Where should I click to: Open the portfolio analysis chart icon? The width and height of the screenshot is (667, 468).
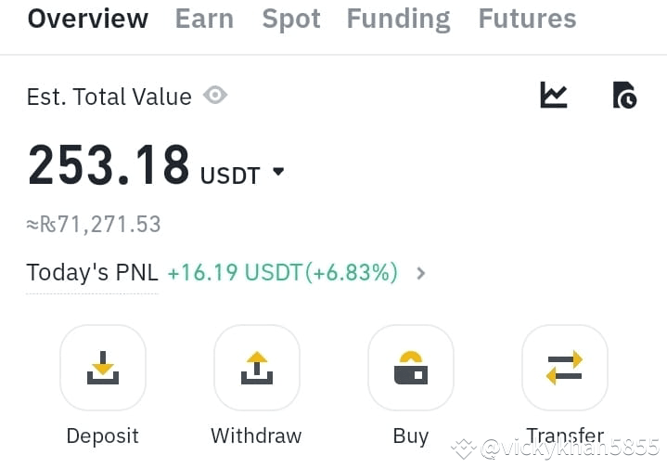point(554,95)
